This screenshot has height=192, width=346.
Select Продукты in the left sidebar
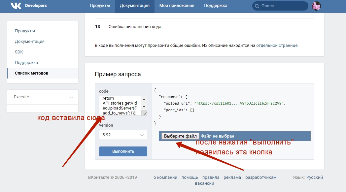pyautogui.click(x=25, y=31)
